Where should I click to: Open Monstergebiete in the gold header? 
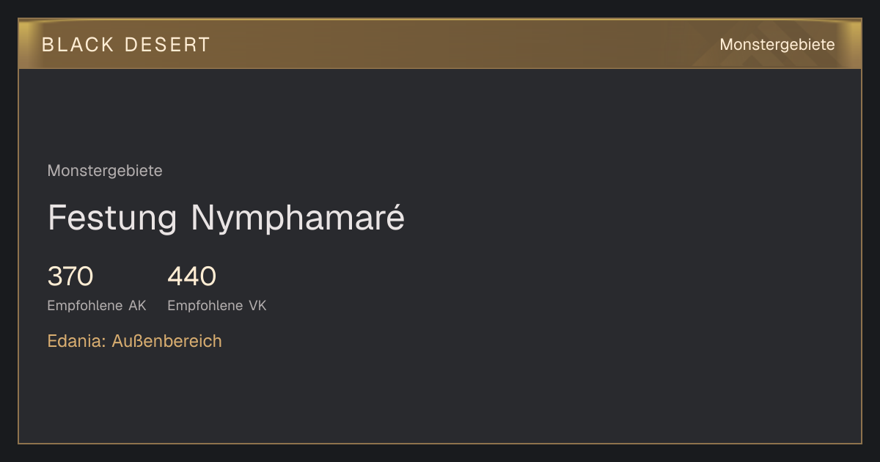point(777,45)
